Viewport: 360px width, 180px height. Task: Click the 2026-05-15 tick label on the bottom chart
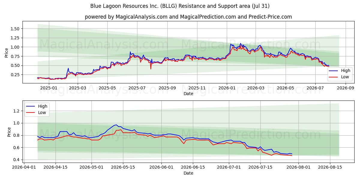pyautogui.click(x=123, y=168)
